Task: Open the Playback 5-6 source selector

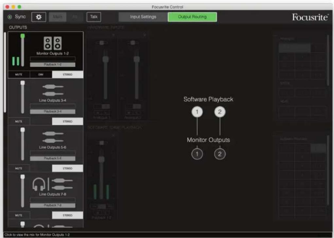Action: (53, 158)
